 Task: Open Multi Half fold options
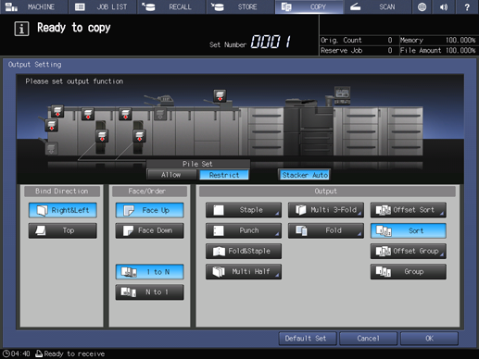pos(244,272)
